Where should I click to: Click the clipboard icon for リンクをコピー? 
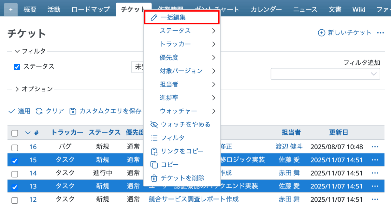click(x=154, y=151)
